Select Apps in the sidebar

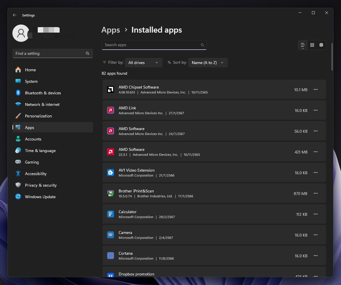53,127
